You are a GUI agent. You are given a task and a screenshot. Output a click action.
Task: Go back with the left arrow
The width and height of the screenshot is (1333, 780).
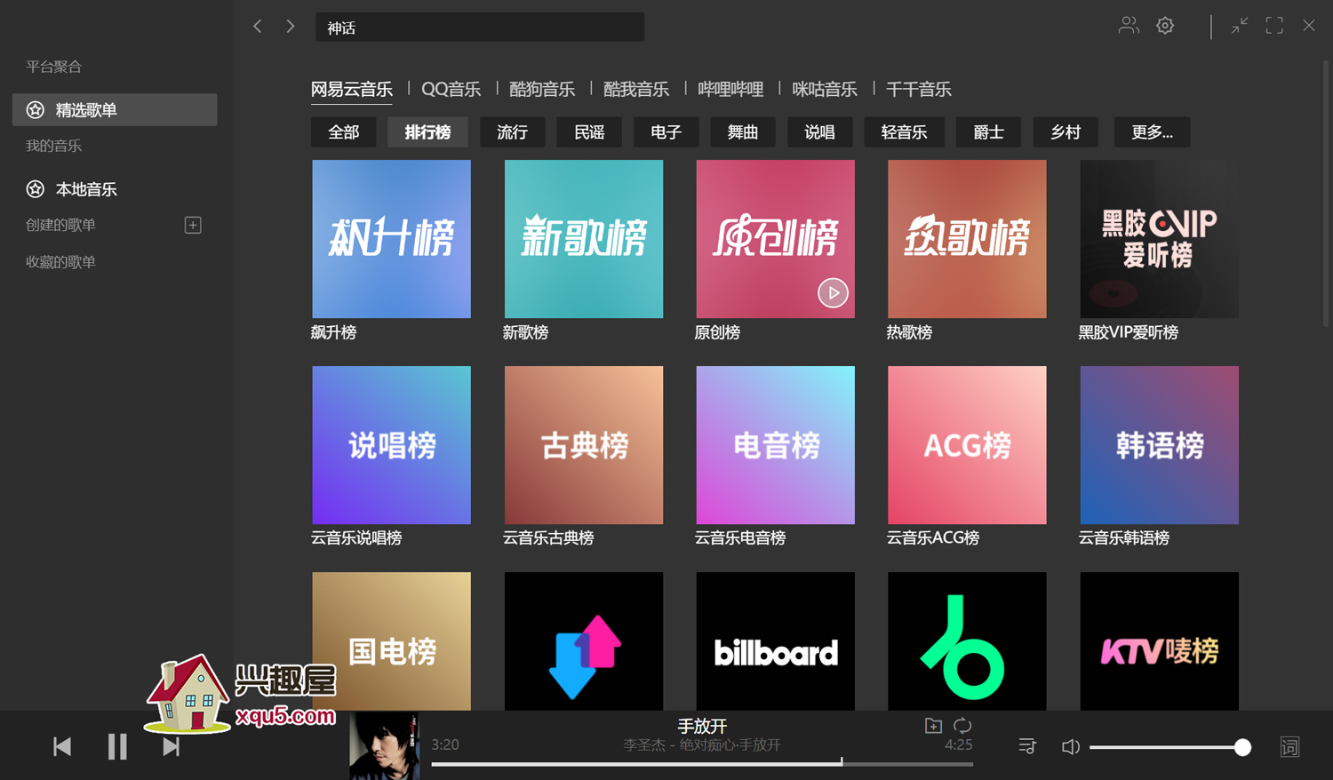click(x=258, y=27)
